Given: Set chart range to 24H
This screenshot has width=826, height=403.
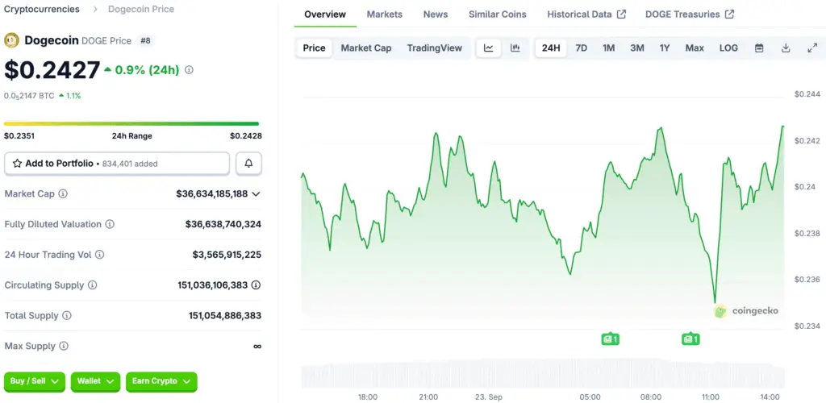Looking at the screenshot, I should 551,48.
